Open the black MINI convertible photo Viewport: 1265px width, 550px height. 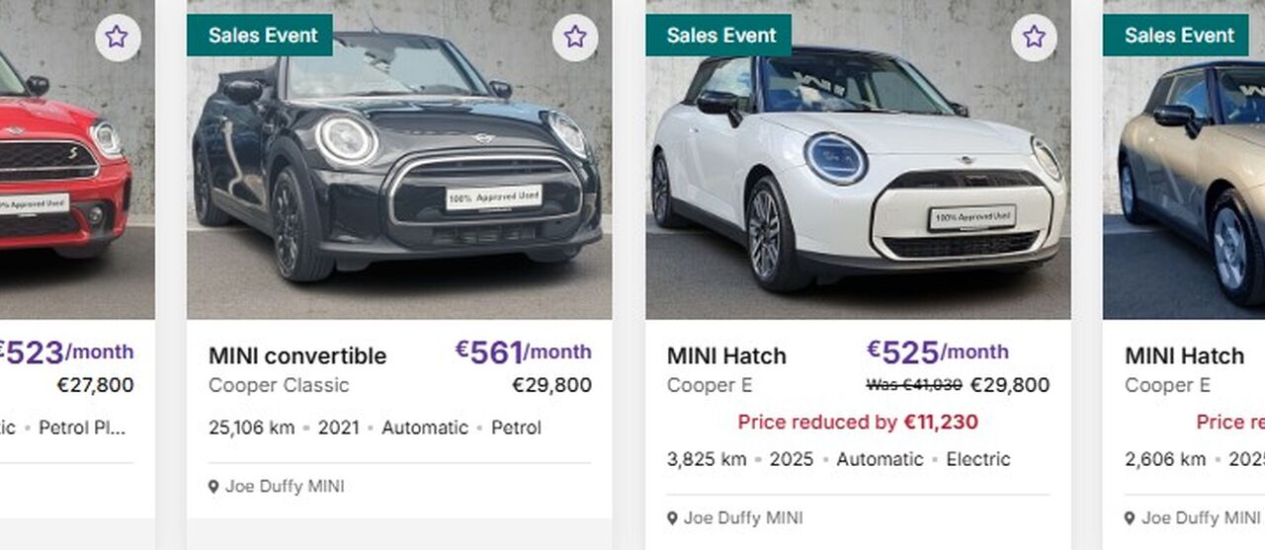[399, 159]
